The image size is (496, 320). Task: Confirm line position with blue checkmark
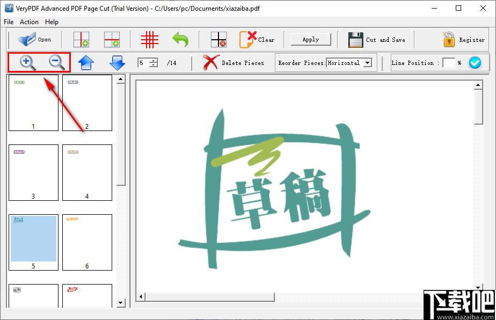pos(475,63)
